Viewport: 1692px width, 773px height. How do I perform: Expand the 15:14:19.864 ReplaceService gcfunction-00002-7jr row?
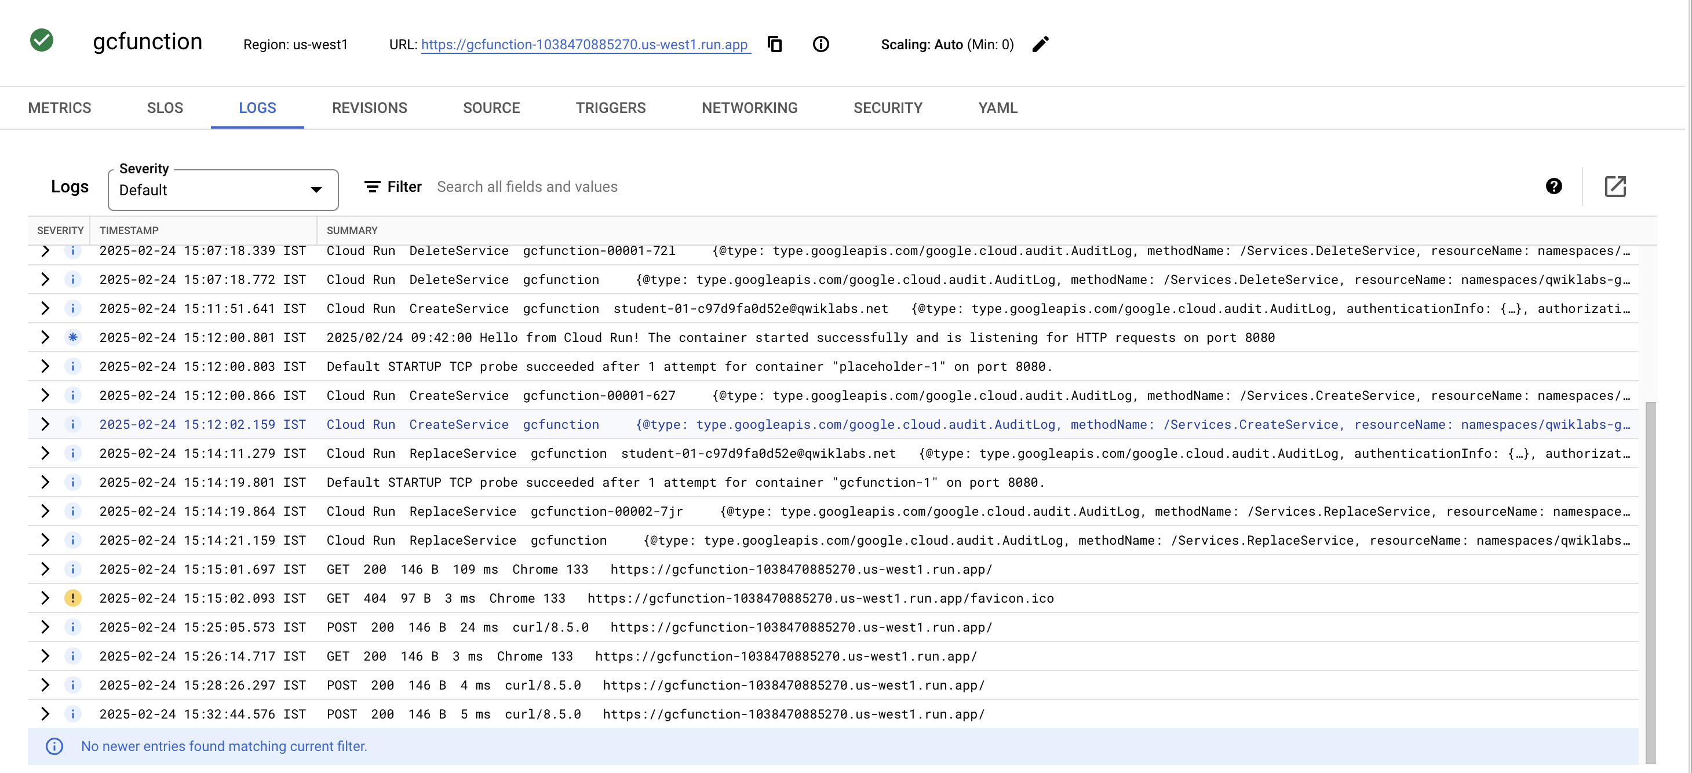pos(45,512)
